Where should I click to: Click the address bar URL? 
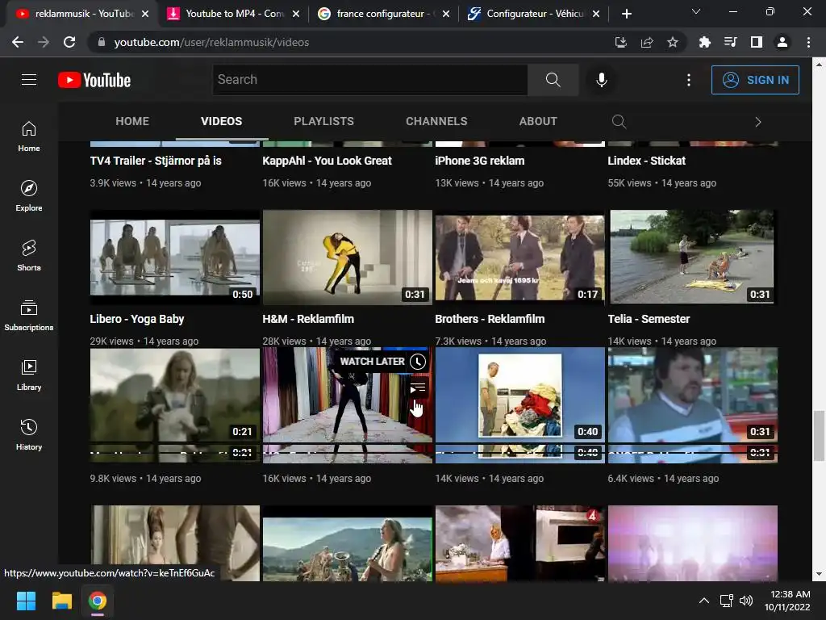click(211, 42)
